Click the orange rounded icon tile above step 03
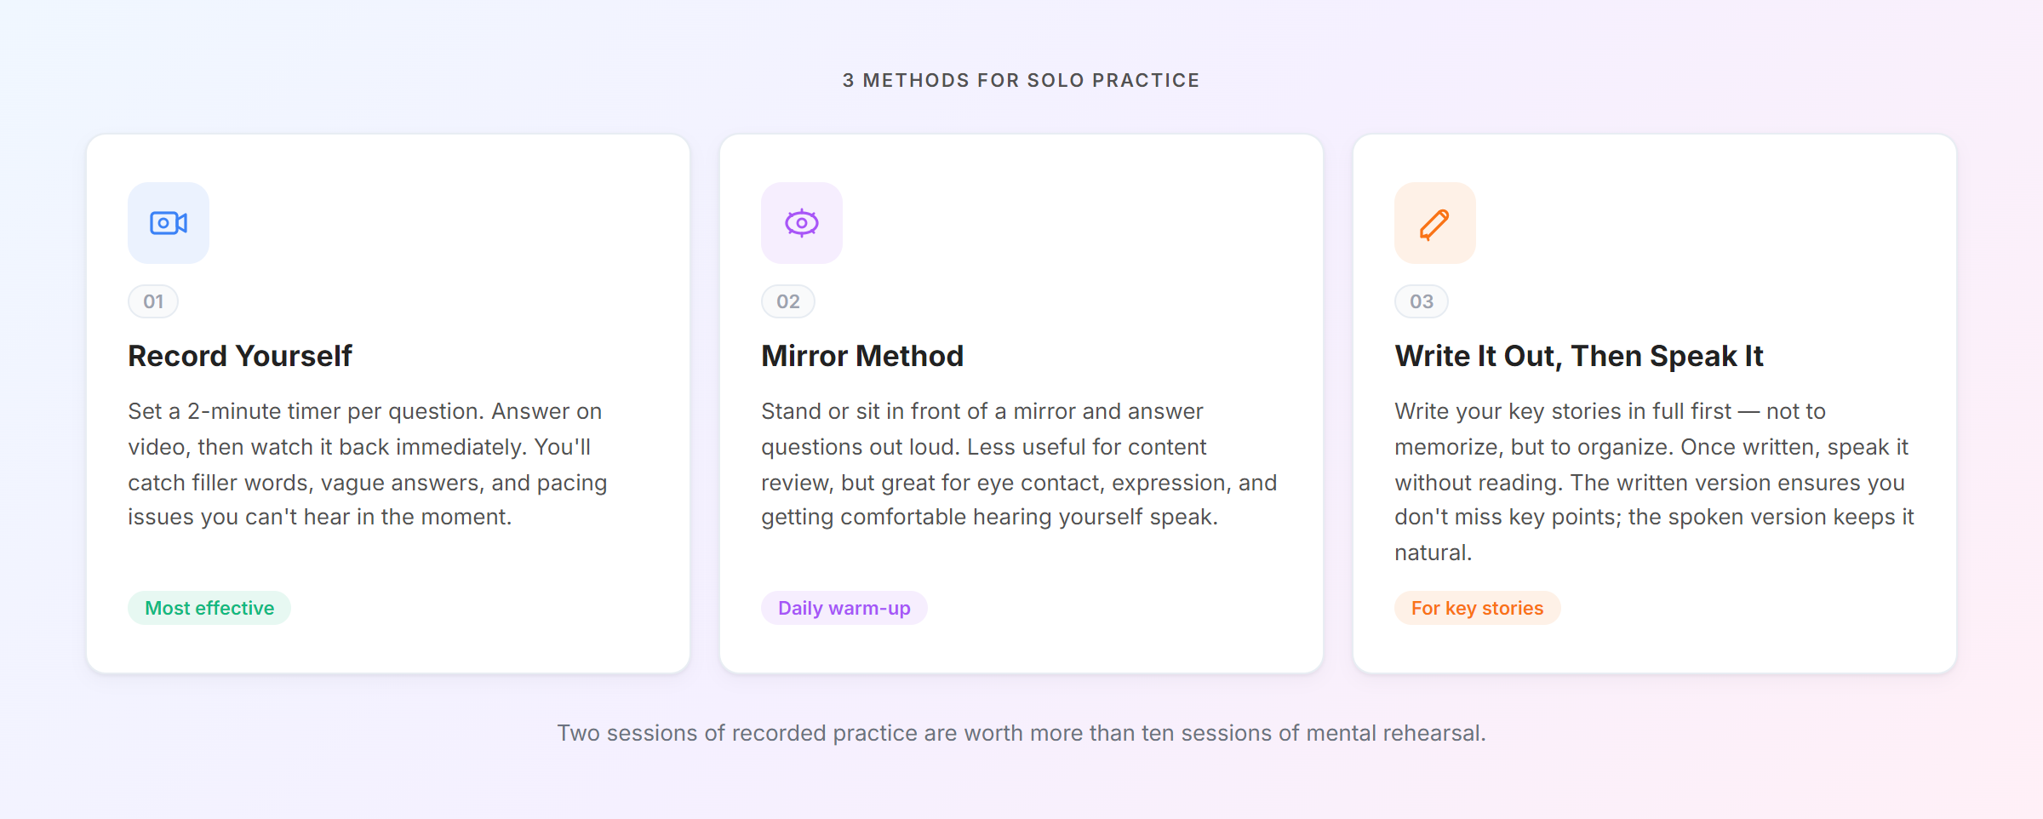Screen dimensions: 2043x819 [x=1435, y=222]
